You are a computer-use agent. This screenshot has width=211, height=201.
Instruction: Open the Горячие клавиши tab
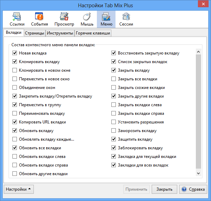pyautogui.click(x=93, y=33)
